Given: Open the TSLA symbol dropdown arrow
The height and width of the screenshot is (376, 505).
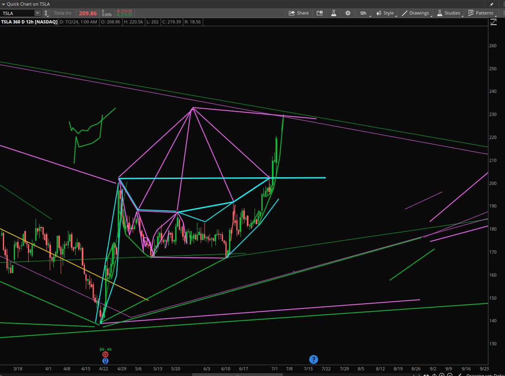Looking at the screenshot, I should [x=38, y=13].
